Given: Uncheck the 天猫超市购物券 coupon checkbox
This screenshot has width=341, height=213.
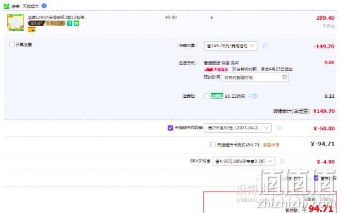Looking at the screenshot, I should 170,128.
